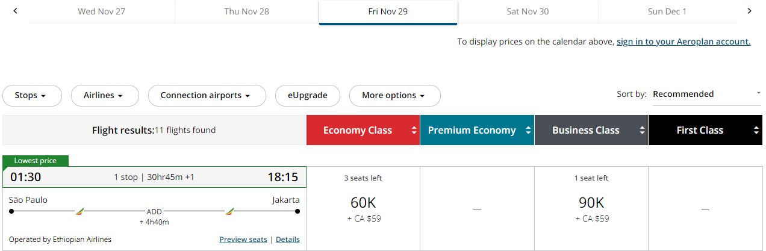The width and height of the screenshot is (766, 251).
Task: Open the Preview seats link
Action: pos(243,240)
